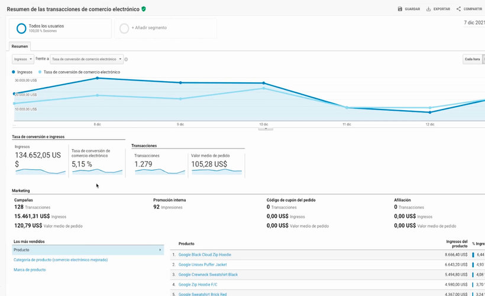The height and width of the screenshot is (296, 485).
Task: Click the Todos los usuarios segment circle
Action: click(21, 28)
